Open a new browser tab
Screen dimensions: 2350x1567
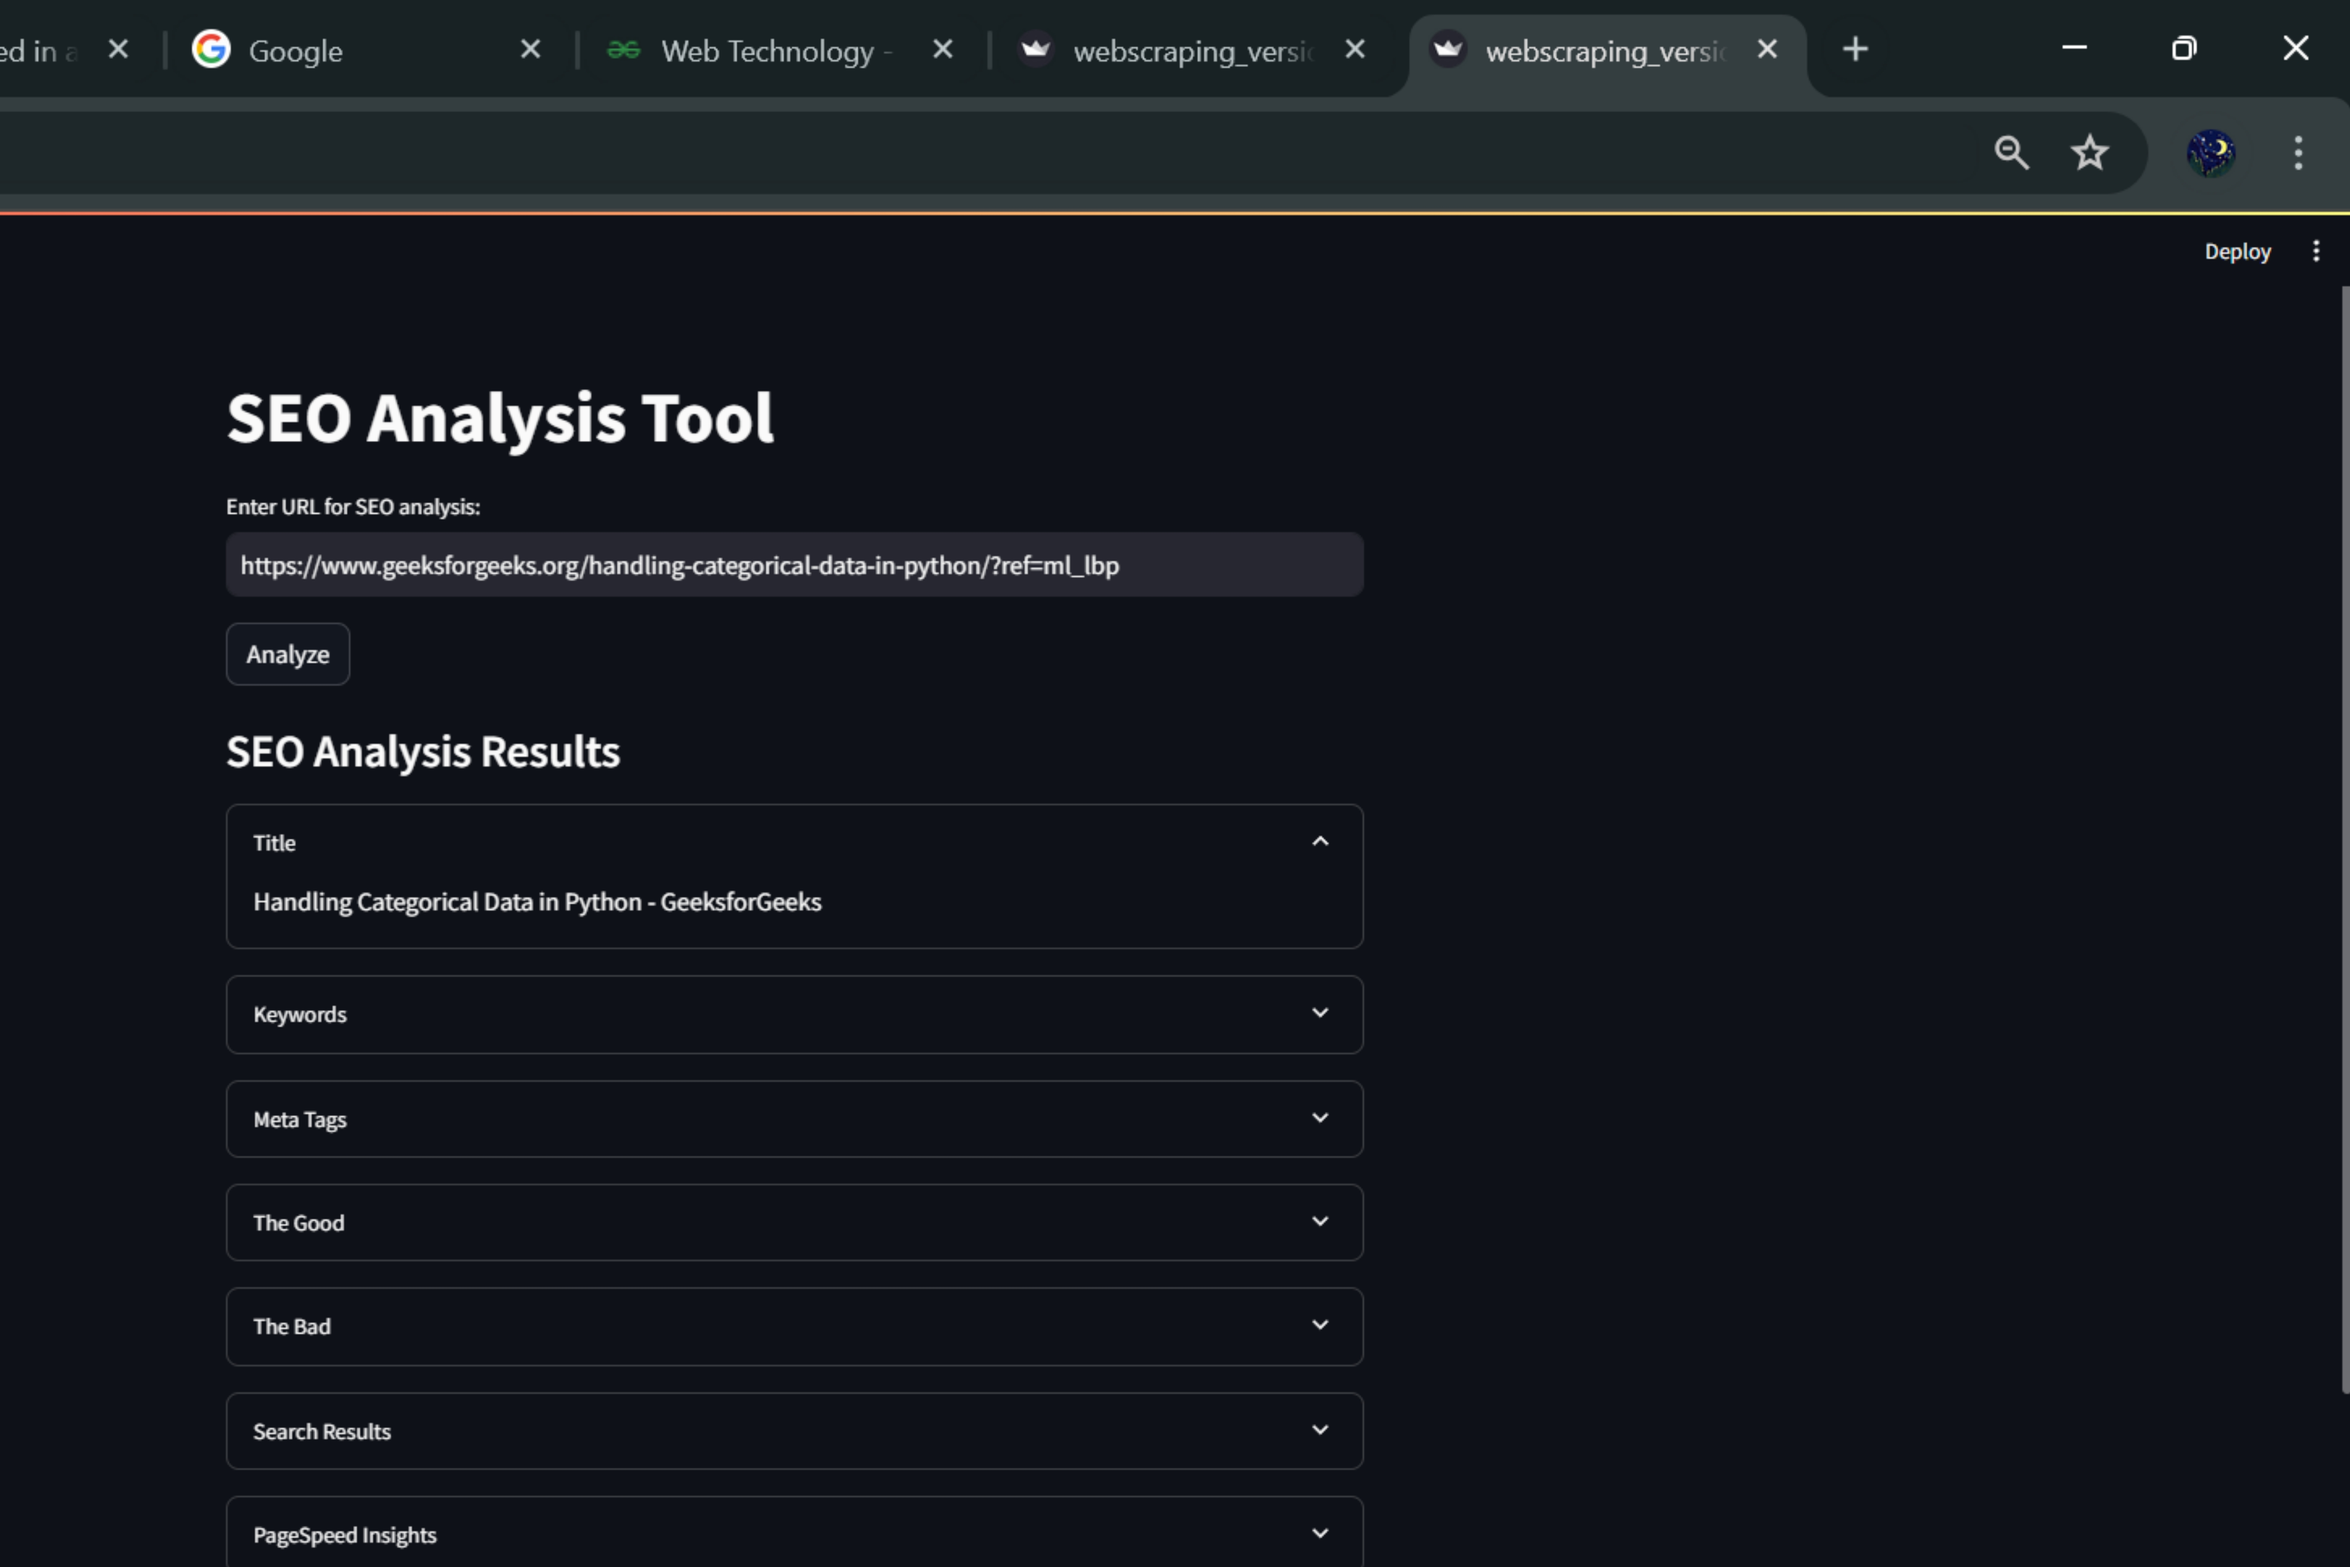tap(1856, 49)
